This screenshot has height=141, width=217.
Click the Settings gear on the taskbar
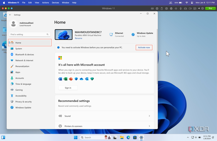(141, 137)
